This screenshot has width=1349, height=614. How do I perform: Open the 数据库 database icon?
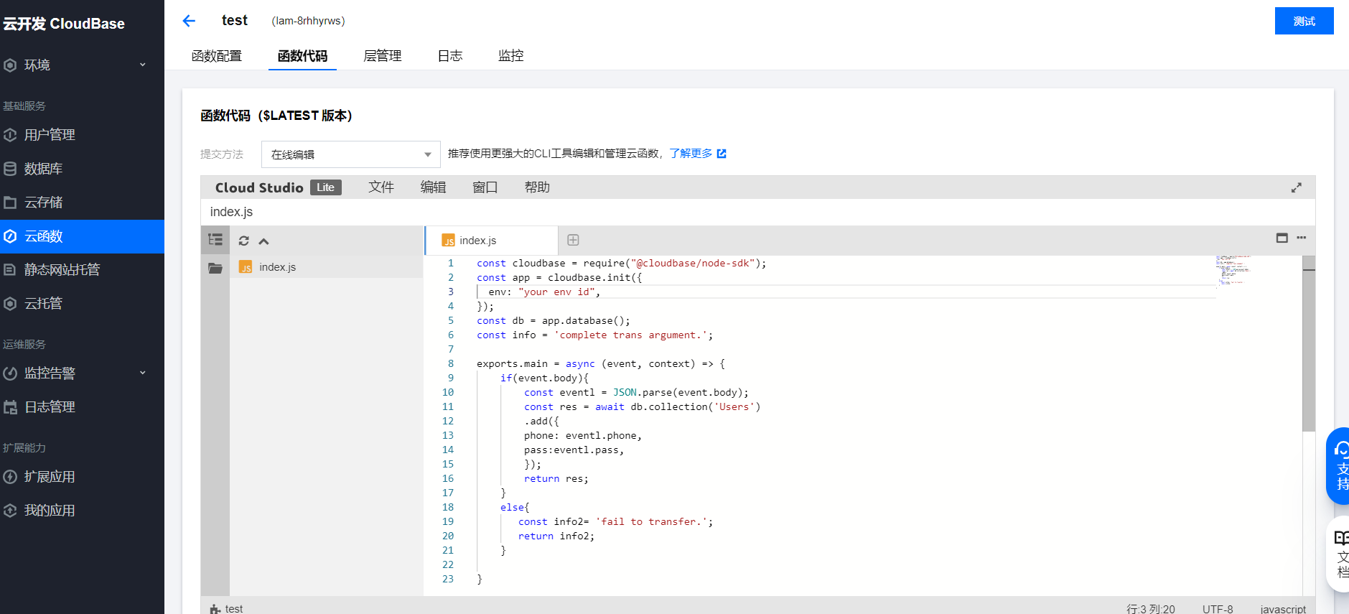10,169
